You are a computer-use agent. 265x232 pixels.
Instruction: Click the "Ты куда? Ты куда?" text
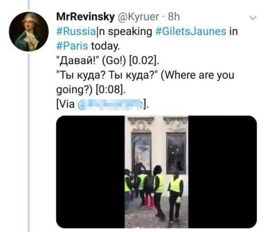(x=107, y=76)
